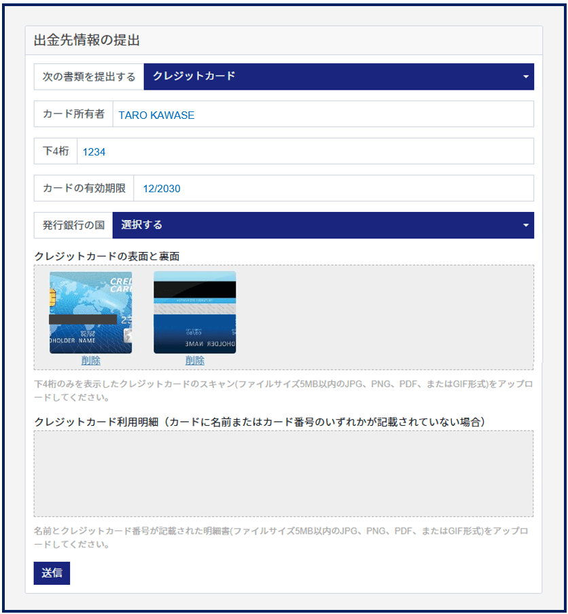The width and height of the screenshot is (568, 614).
Task: Delete the front card image via 削除
Action: coord(90,361)
